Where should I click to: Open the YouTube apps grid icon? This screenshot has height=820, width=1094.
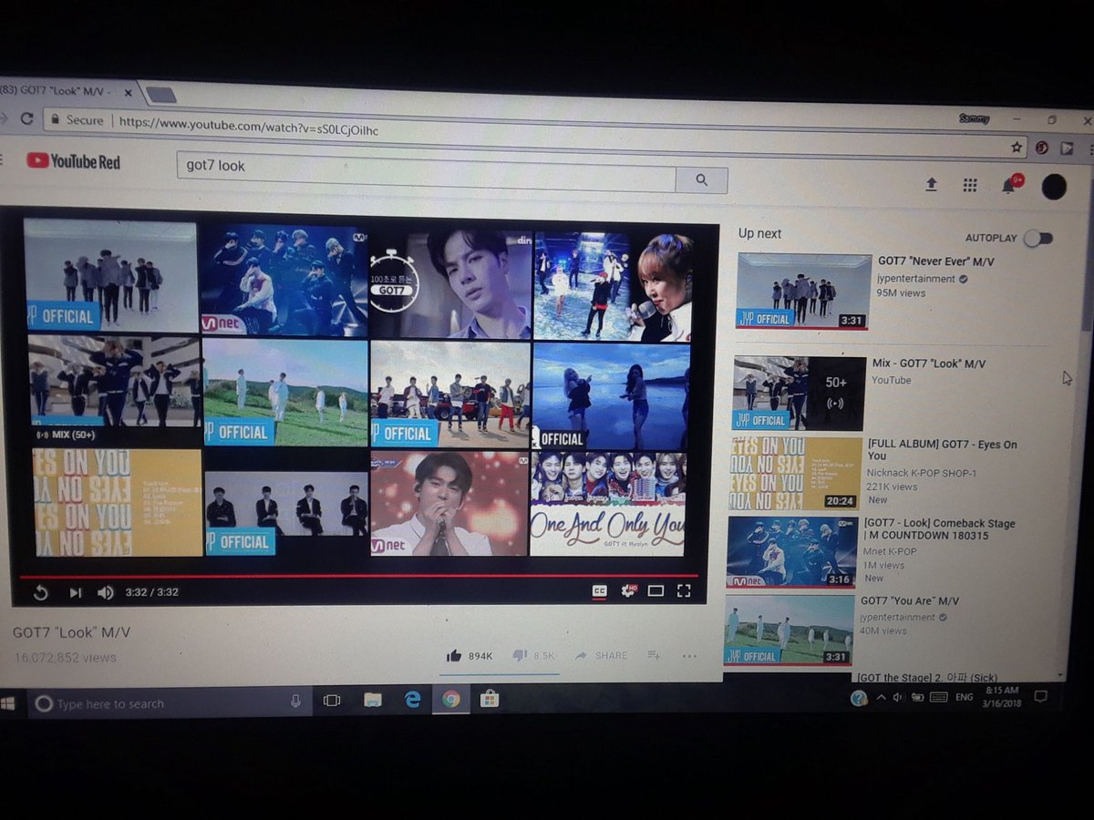pyautogui.click(x=970, y=185)
